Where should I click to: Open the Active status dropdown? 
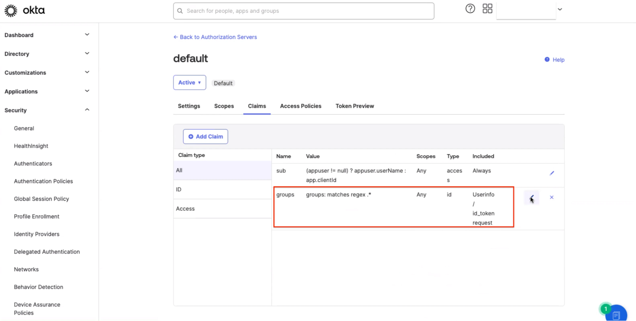click(x=190, y=82)
